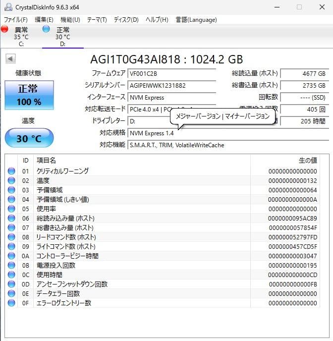Click the blue status orb for ID 04

coord(11,199)
